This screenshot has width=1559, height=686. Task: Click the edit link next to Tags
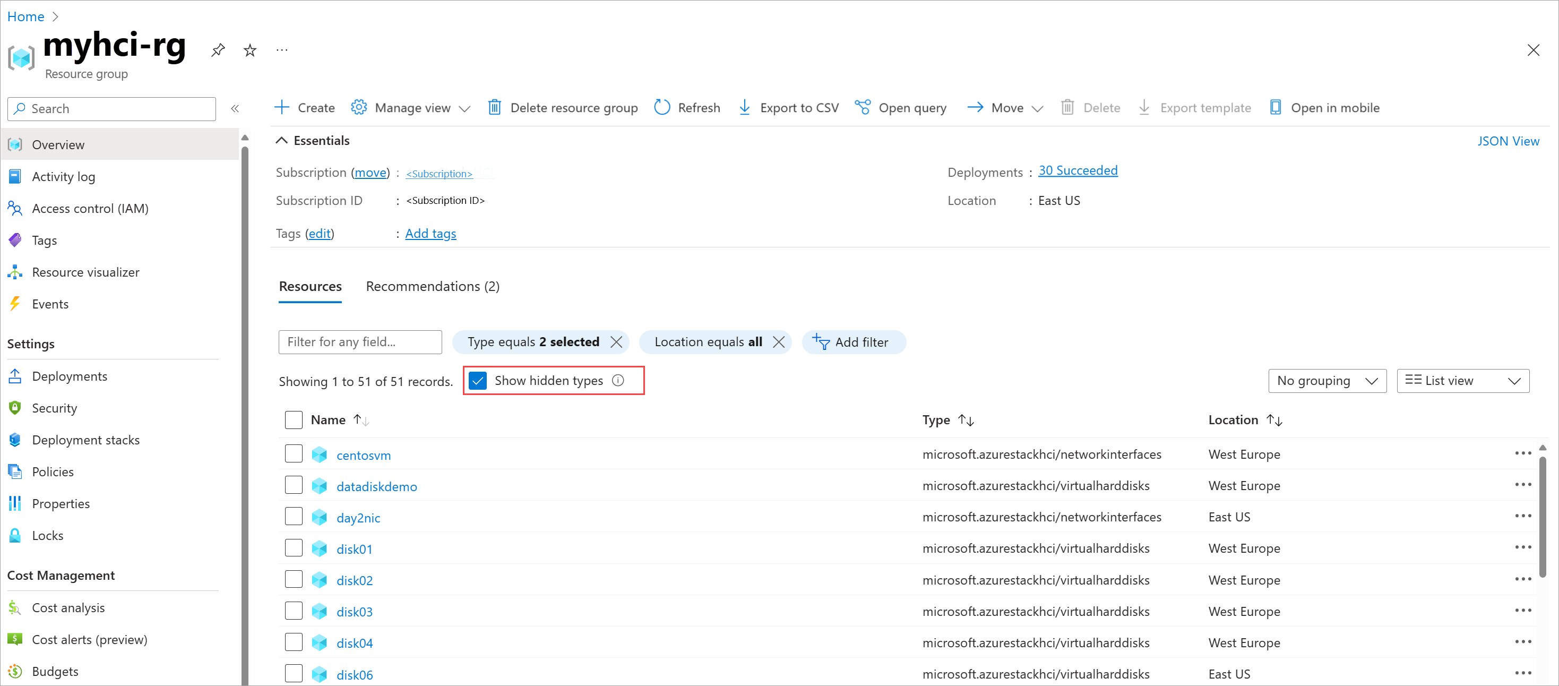(x=320, y=234)
